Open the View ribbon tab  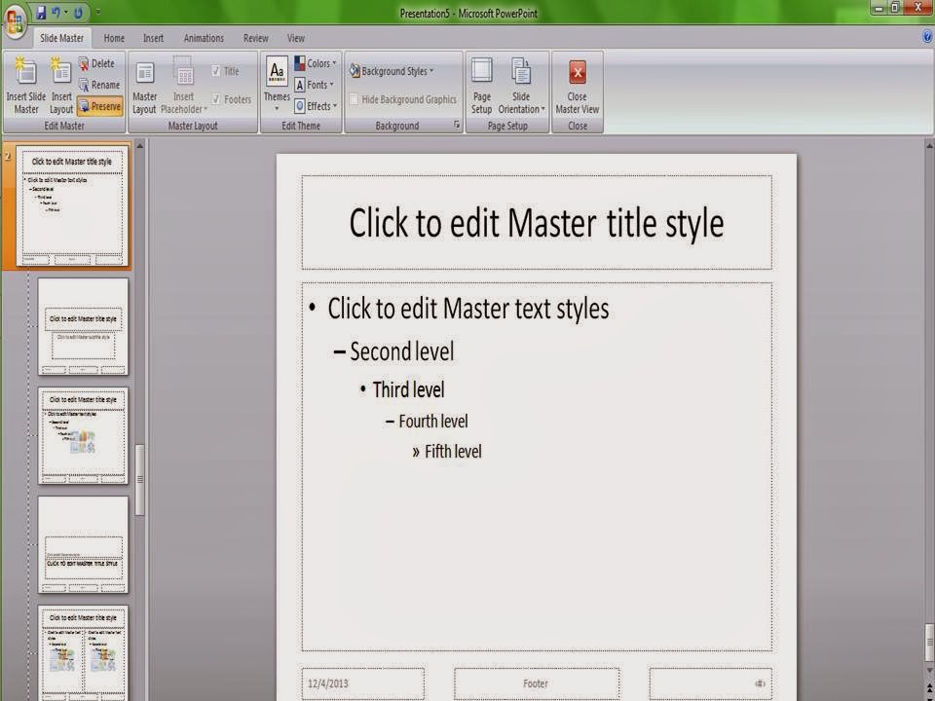click(x=296, y=38)
